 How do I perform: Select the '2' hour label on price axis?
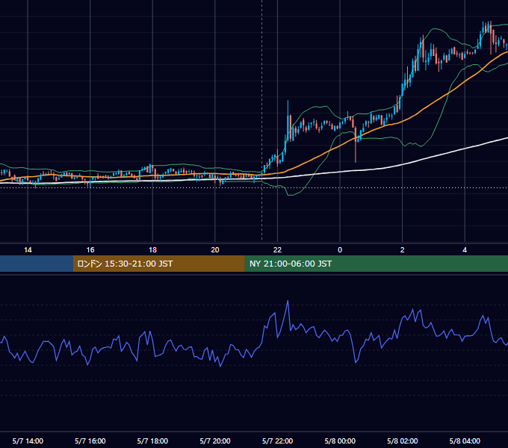(x=403, y=250)
